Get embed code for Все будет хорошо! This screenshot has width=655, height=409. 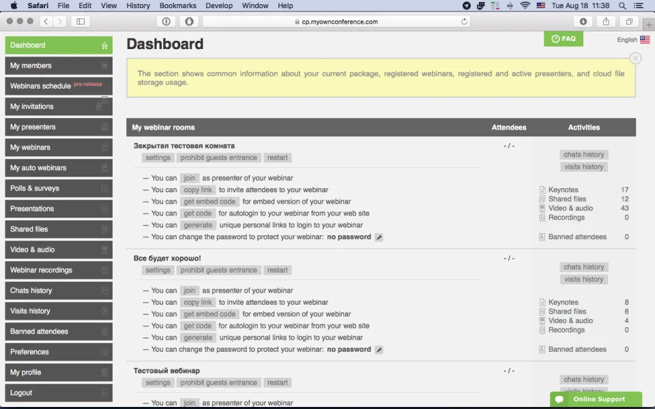(209, 314)
